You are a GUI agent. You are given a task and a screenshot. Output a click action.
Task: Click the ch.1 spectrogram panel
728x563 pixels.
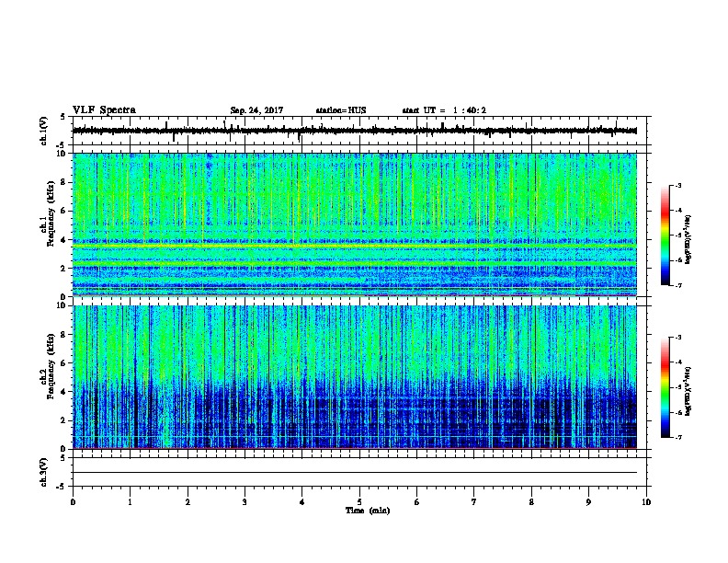[x=355, y=224]
